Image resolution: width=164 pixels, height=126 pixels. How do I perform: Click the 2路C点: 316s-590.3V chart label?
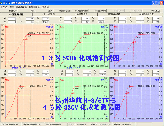[93, 33]
